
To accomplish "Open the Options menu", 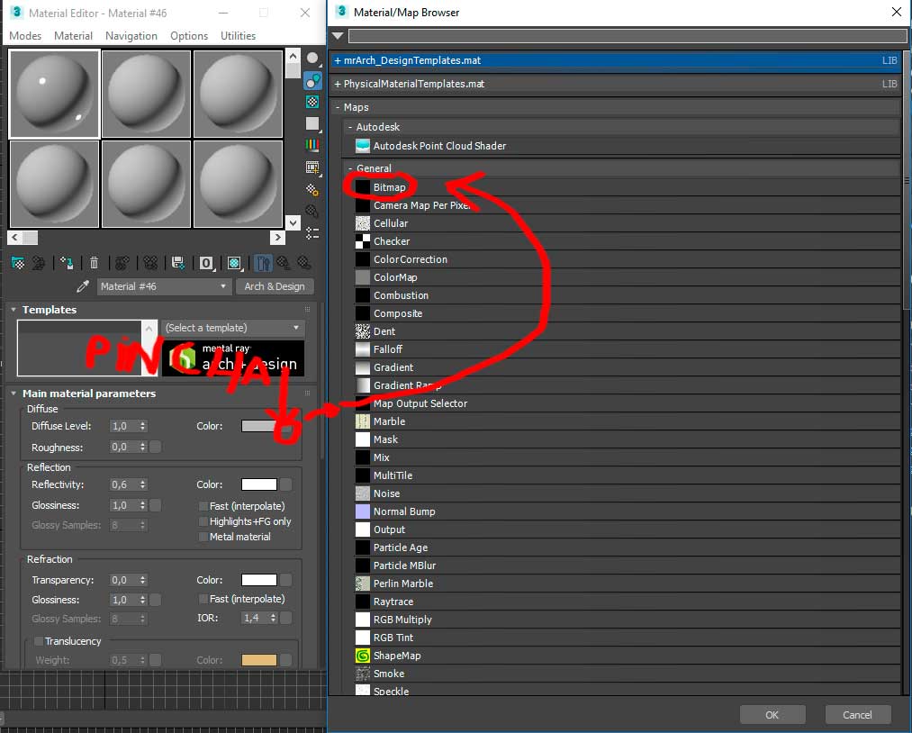I will pos(189,36).
